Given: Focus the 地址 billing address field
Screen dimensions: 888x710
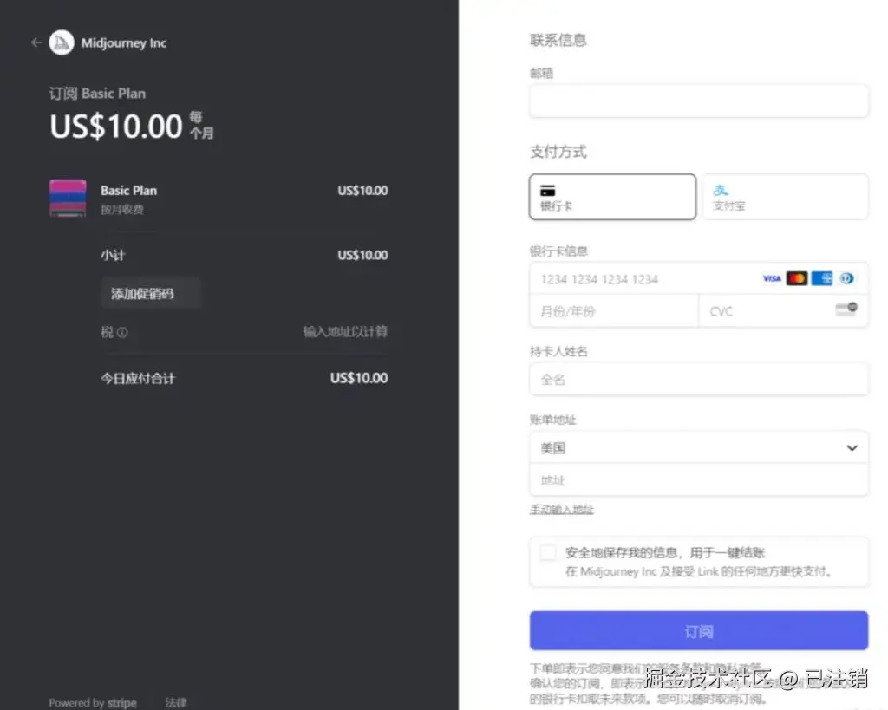Looking at the screenshot, I should pyautogui.click(x=699, y=480).
